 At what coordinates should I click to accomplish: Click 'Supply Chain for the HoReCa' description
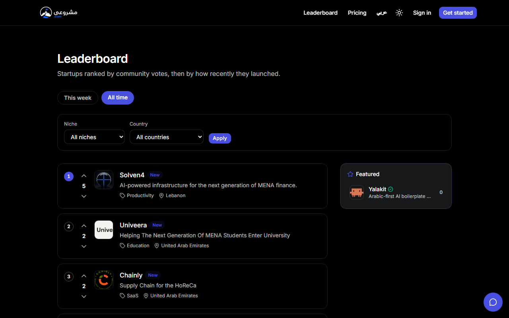point(158,285)
